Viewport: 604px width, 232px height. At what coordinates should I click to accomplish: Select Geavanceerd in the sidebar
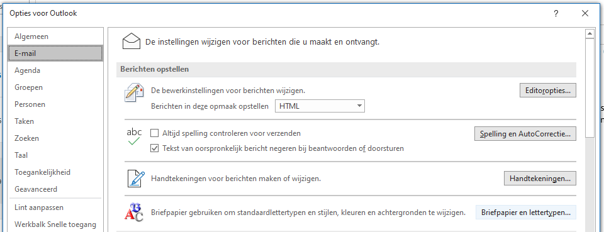click(x=36, y=189)
